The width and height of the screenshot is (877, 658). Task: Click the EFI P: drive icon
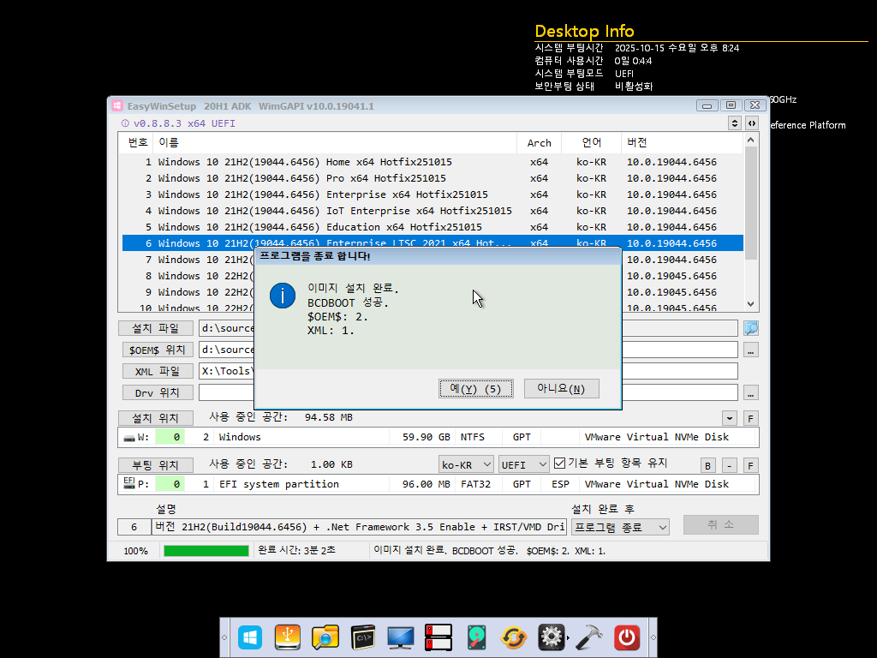[x=129, y=483]
